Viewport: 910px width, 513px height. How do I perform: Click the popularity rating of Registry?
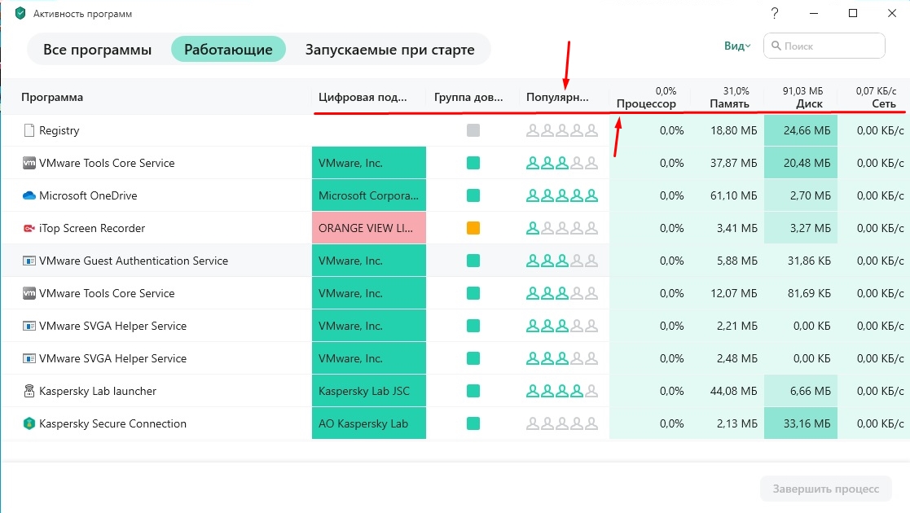(562, 130)
